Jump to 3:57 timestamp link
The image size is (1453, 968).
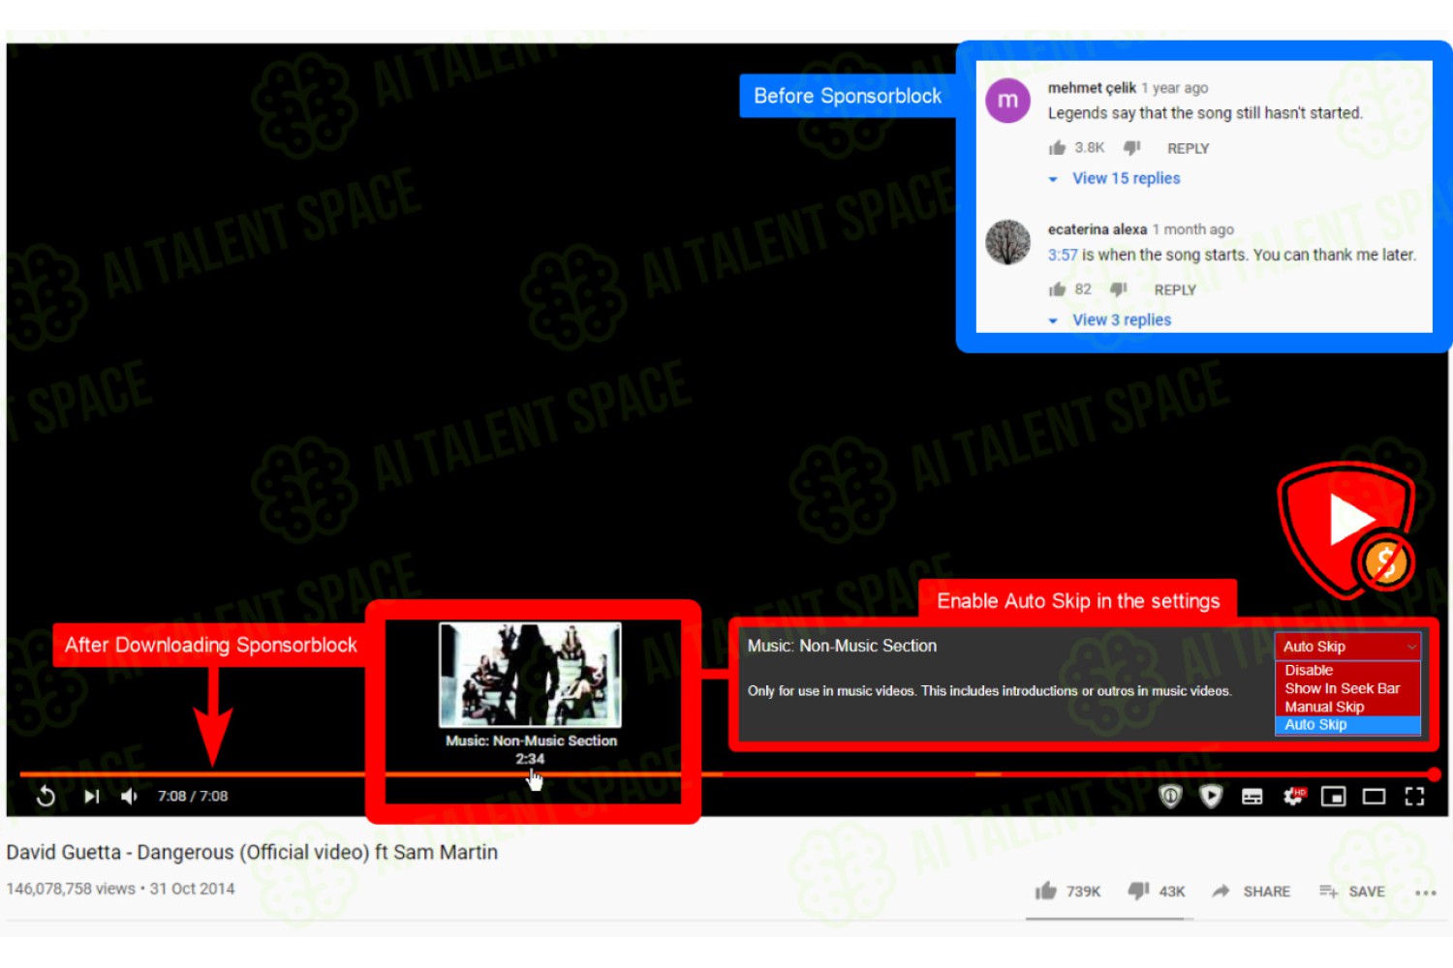click(1063, 255)
